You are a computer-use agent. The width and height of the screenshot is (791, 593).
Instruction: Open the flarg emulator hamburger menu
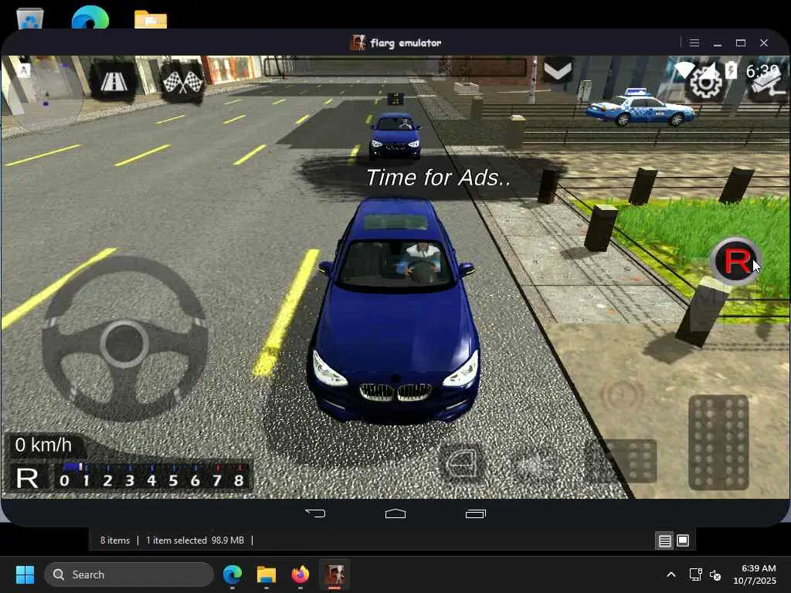click(694, 43)
